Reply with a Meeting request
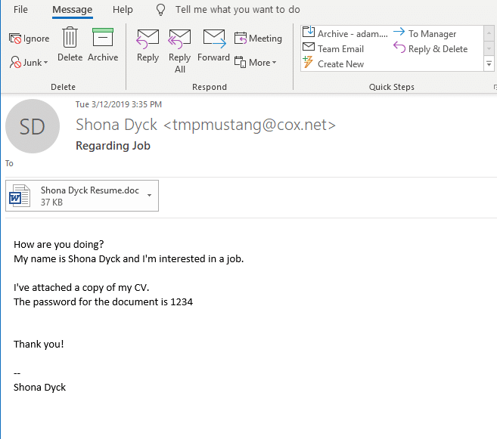 (258, 39)
